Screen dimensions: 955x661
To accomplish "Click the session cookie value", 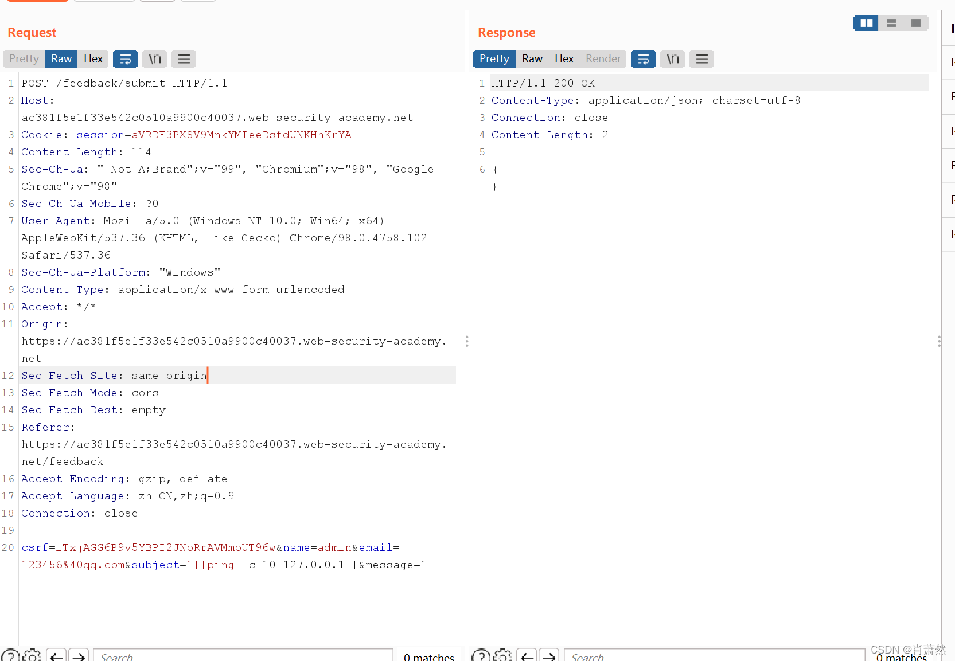I will tap(241, 135).
